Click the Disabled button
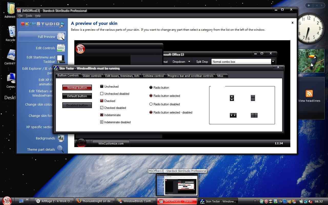Viewport: 328px width, 205px height. tap(77, 105)
